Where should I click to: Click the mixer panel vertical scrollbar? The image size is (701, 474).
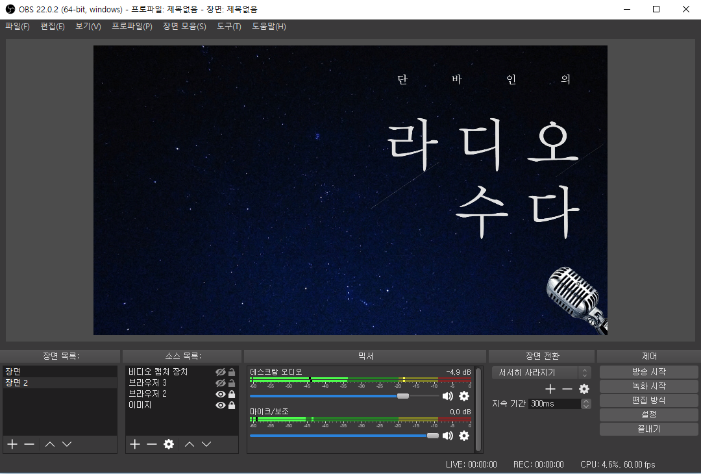[x=478, y=410]
